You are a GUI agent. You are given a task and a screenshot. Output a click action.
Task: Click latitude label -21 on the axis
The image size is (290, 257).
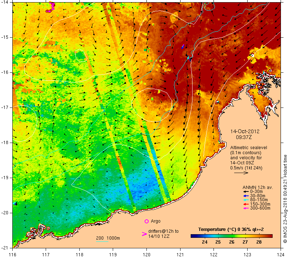tap(4, 248)
